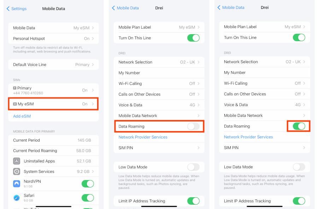The height and width of the screenshot is (209, 318).
Task: Tap the System Services gear icon
Action: [17, 171]
